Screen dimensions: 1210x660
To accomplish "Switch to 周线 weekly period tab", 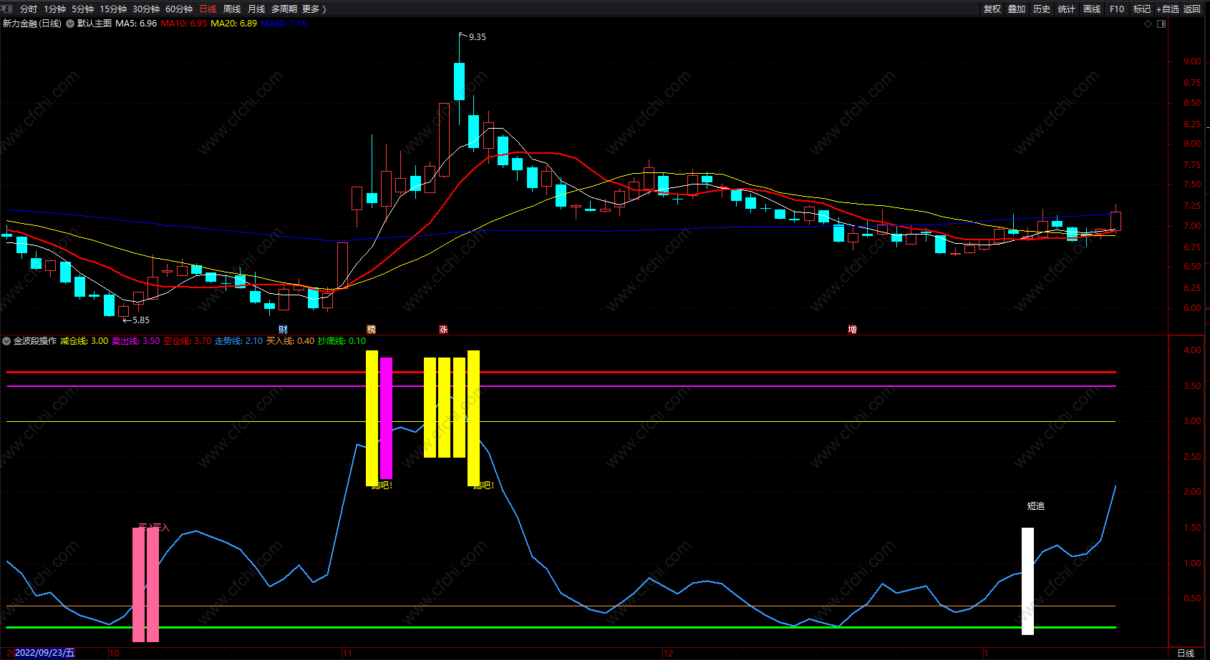I will [231, 9].
